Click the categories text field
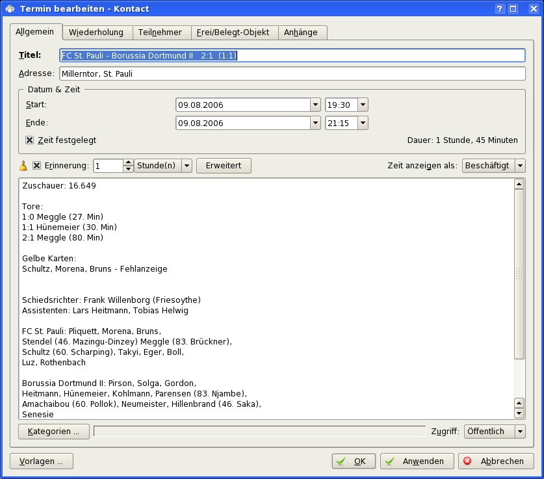Image resolution: width=544 pixels, height=479 pixels. click(259, 432)
